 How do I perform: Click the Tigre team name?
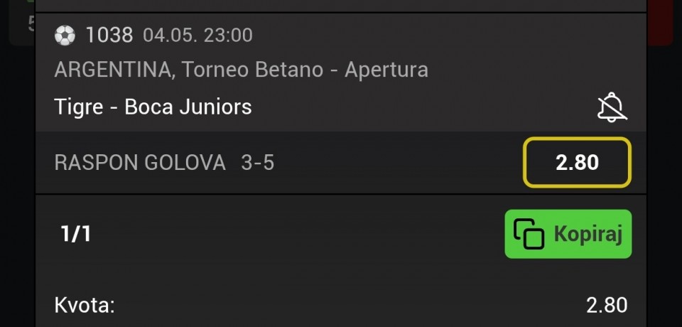tap(79, 107)
